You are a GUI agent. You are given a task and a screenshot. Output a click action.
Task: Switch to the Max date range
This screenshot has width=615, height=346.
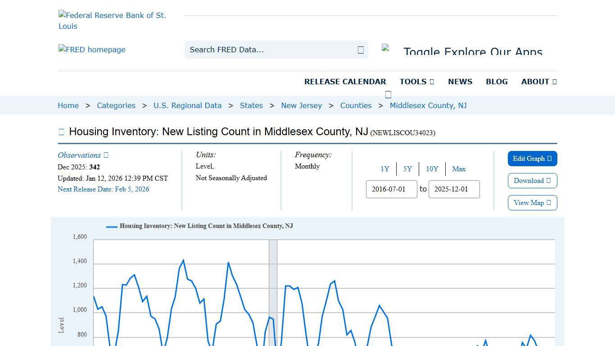coord(459,169)
